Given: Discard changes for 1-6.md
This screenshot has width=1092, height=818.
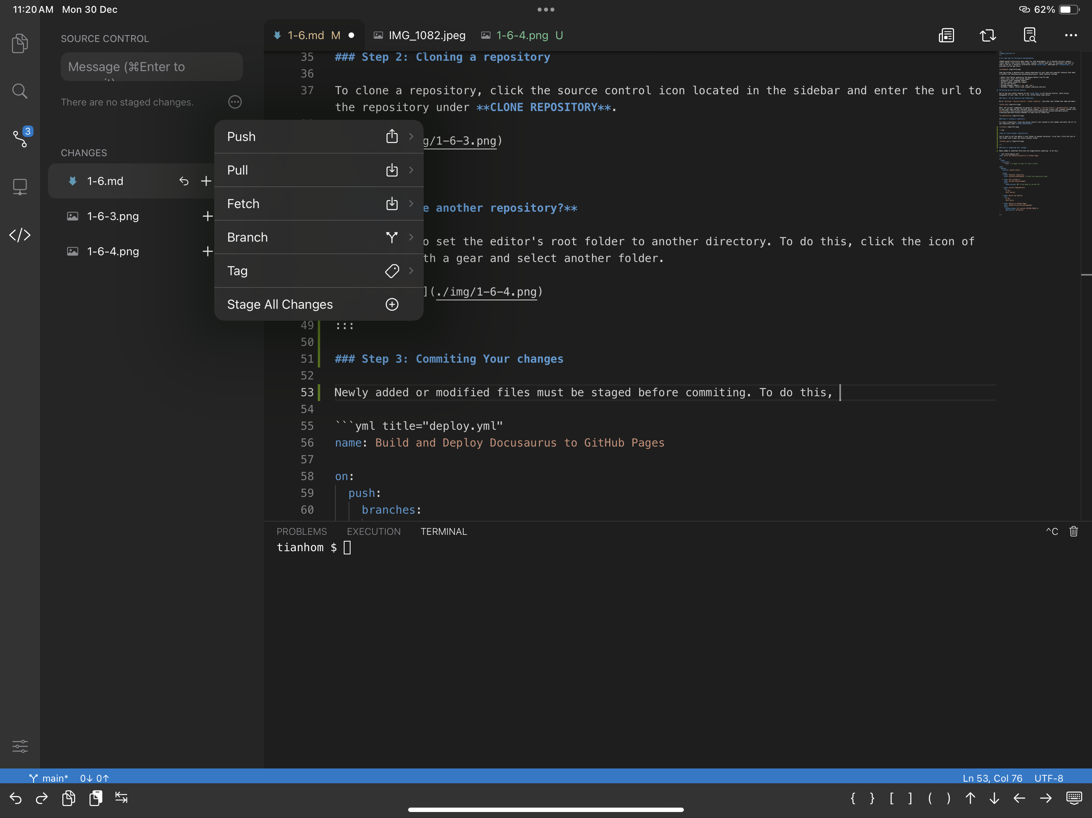Looking at the screenshot, I should 183,181.
